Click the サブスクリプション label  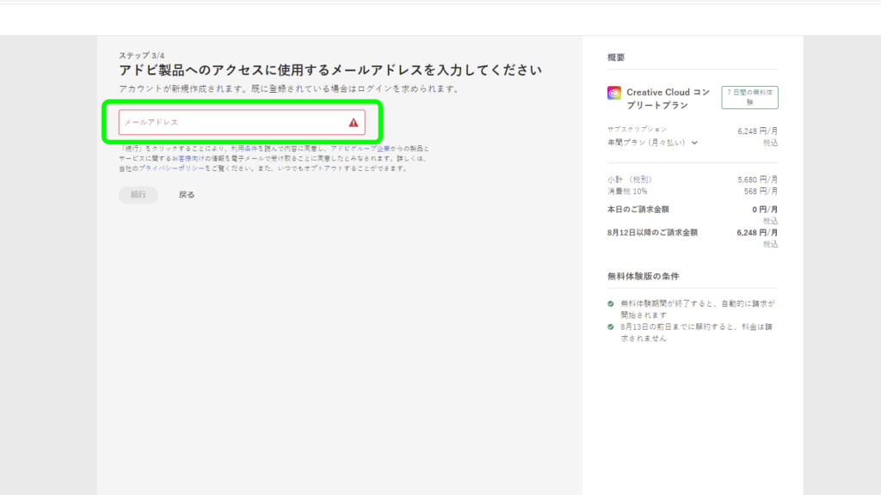coord(638,129)
